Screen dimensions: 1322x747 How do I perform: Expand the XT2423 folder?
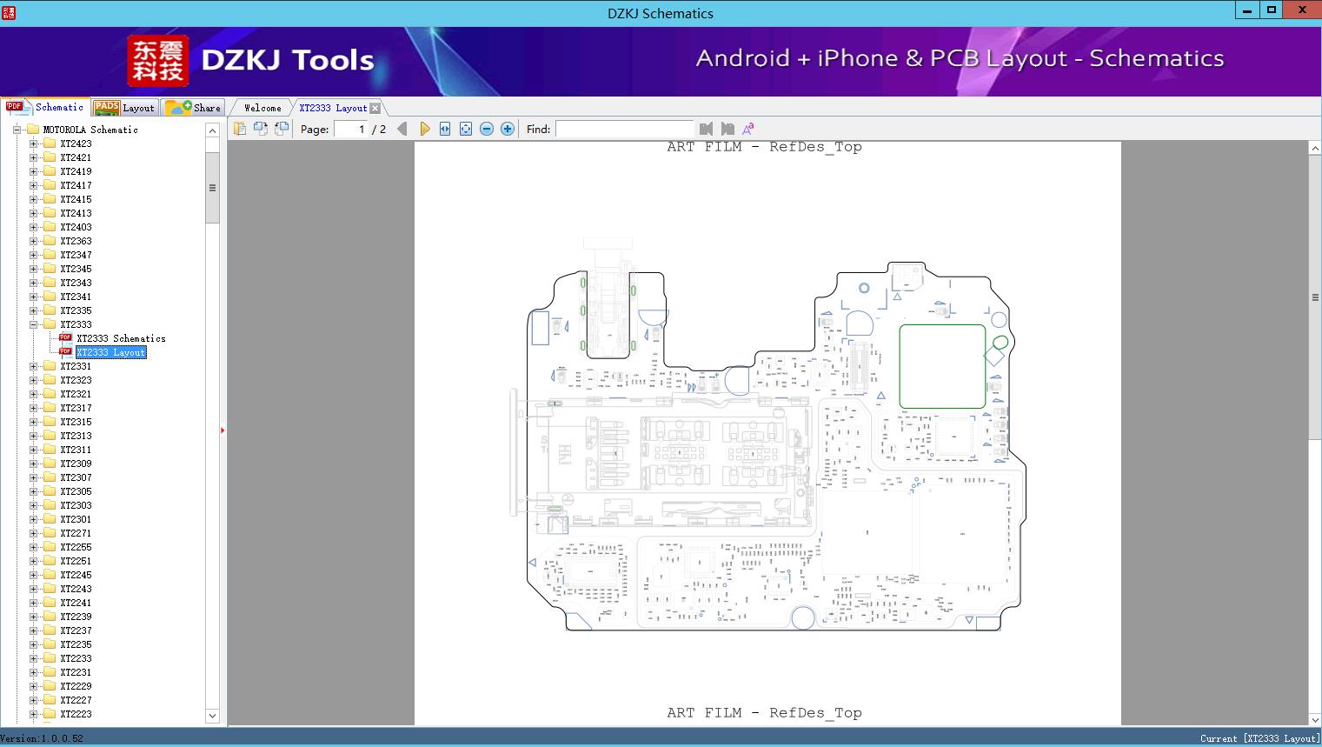click(x=33, y=143)
